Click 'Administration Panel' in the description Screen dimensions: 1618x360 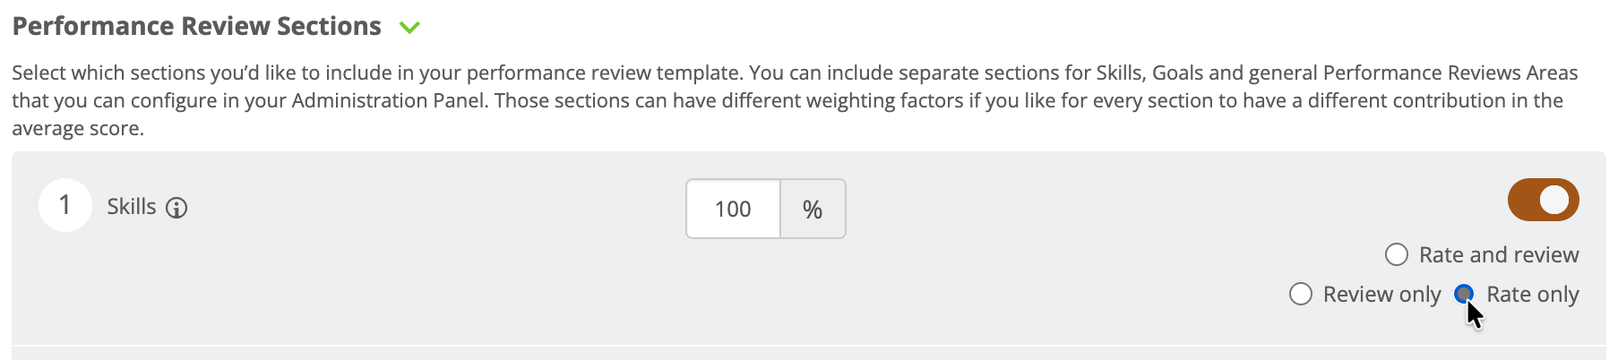pyautogui.click(x=390, y=100)
